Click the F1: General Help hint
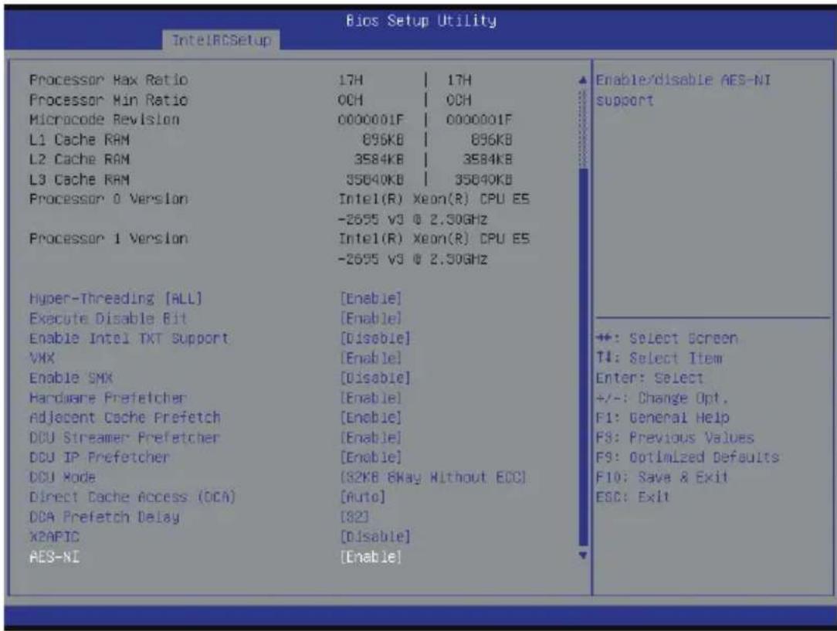 (x=662, y=418)
